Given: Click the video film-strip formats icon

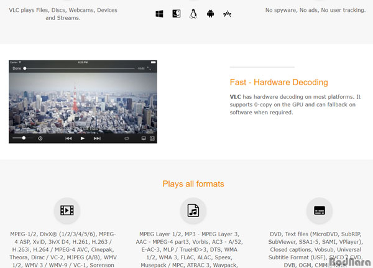Looking at the screenshot, I should pyautogui.click(x=67, y=210).
